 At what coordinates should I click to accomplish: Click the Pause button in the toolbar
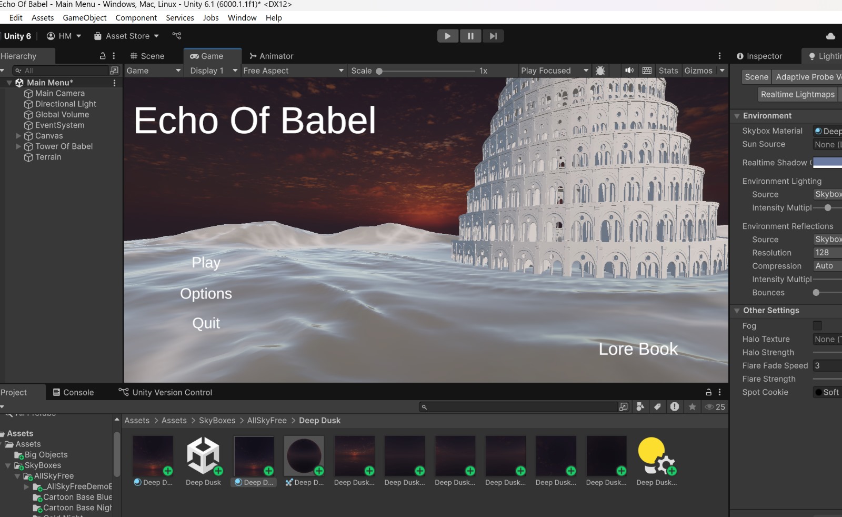[x=470, y=36]
